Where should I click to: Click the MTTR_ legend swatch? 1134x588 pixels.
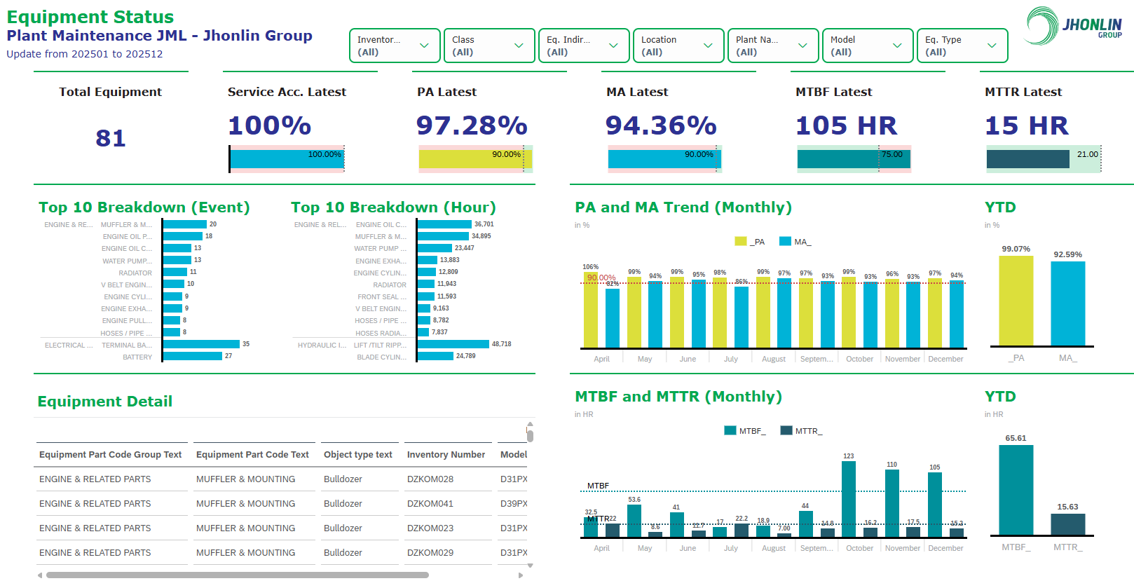[x=786, y=430]
